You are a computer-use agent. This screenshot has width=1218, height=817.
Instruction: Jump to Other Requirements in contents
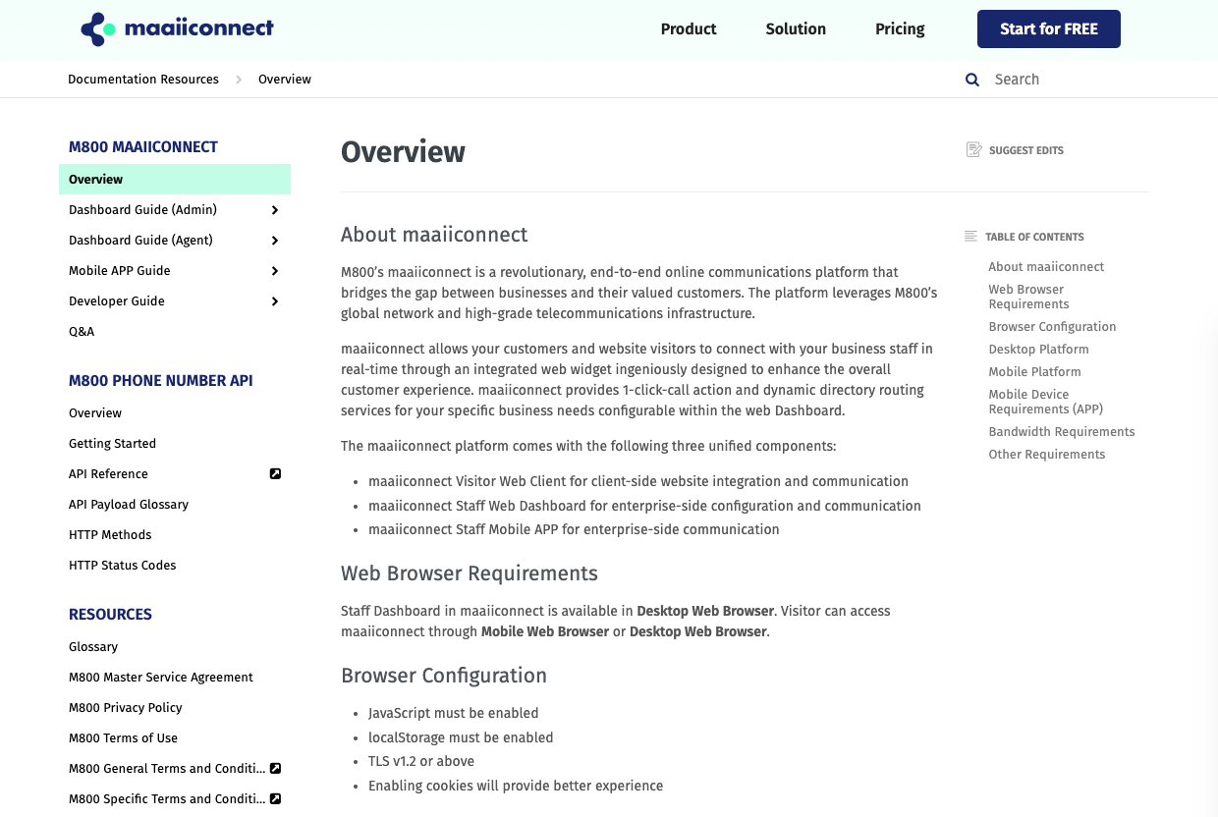pyautogui.click(x=1047, y=455)
